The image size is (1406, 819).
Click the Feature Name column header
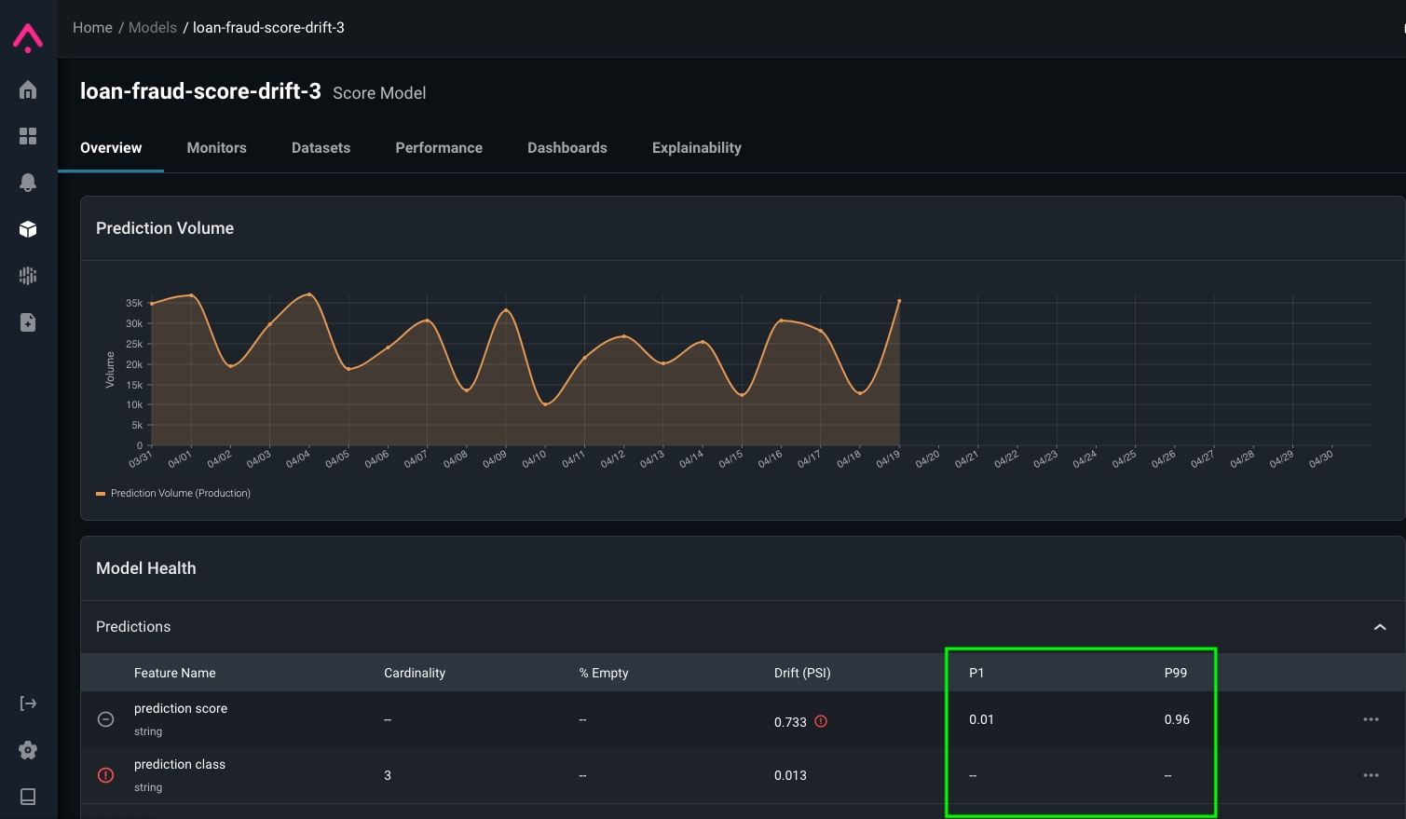point(175,673)
